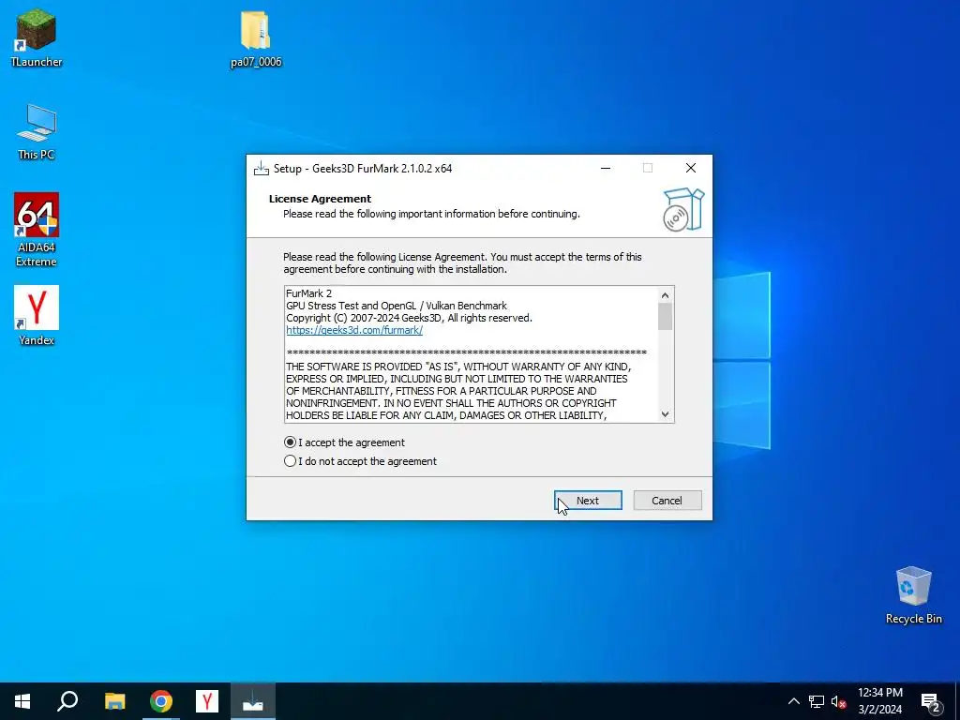The width and height of the screenshot is (960, 720).
Task: Click the "FurMark 2" line in license text
Action: 308,293
